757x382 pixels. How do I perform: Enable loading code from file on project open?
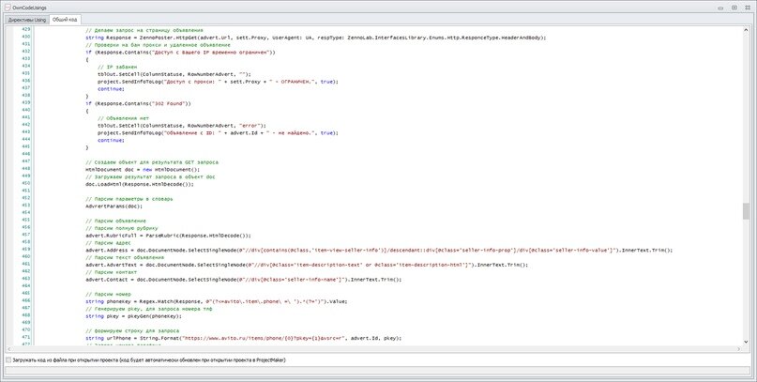point(8,360)
